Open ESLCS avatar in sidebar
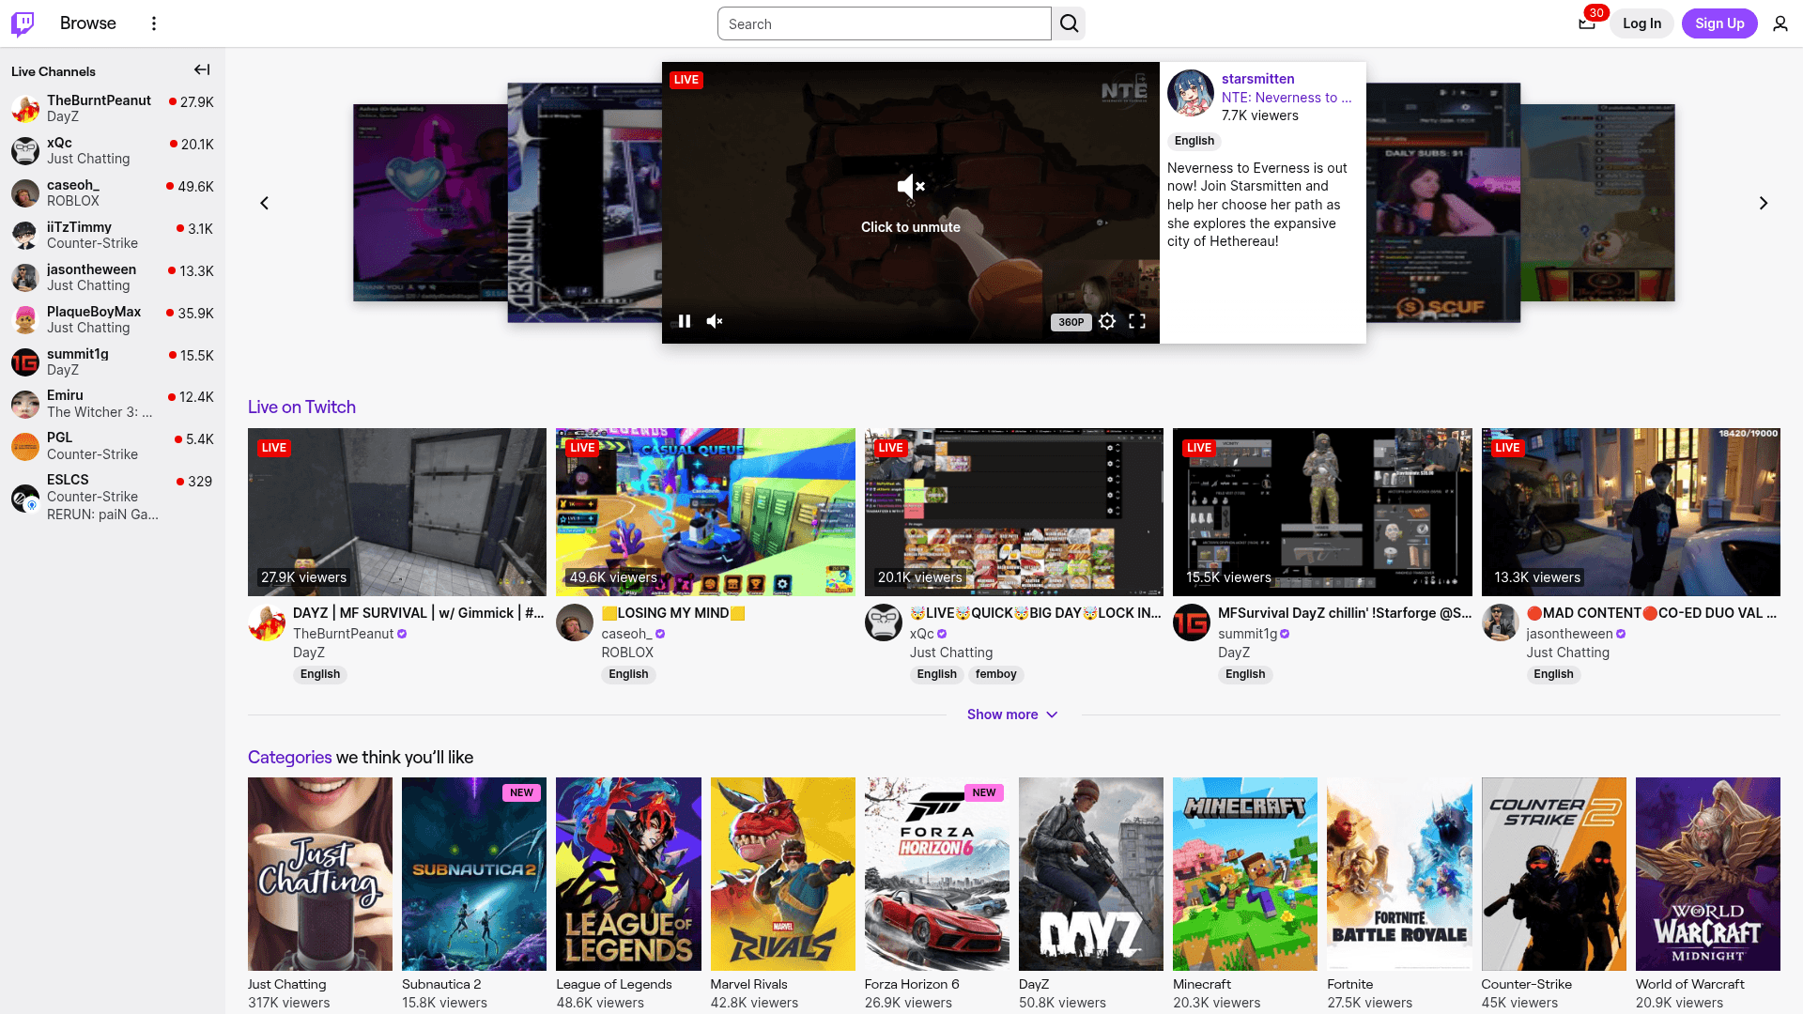Image resolution: width=1803 pixels, height=1014 pixels. click(25, 498)
